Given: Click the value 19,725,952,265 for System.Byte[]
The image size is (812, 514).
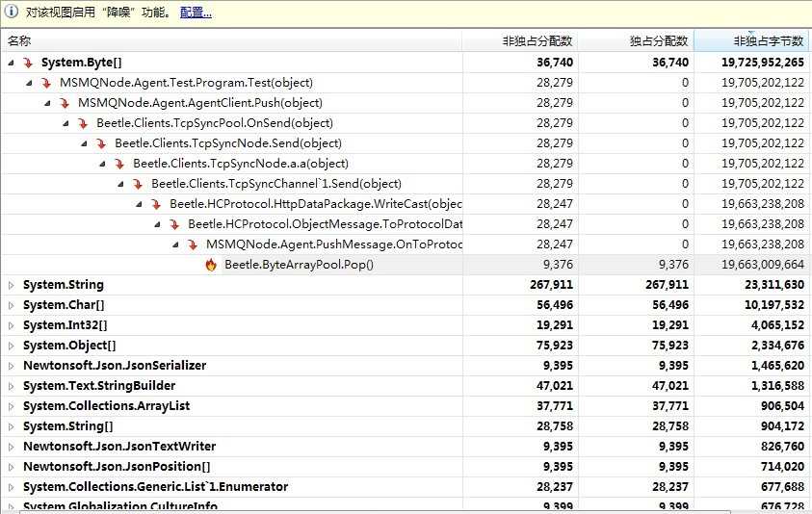Looking at the screenshot, I should tap(763, 63).
